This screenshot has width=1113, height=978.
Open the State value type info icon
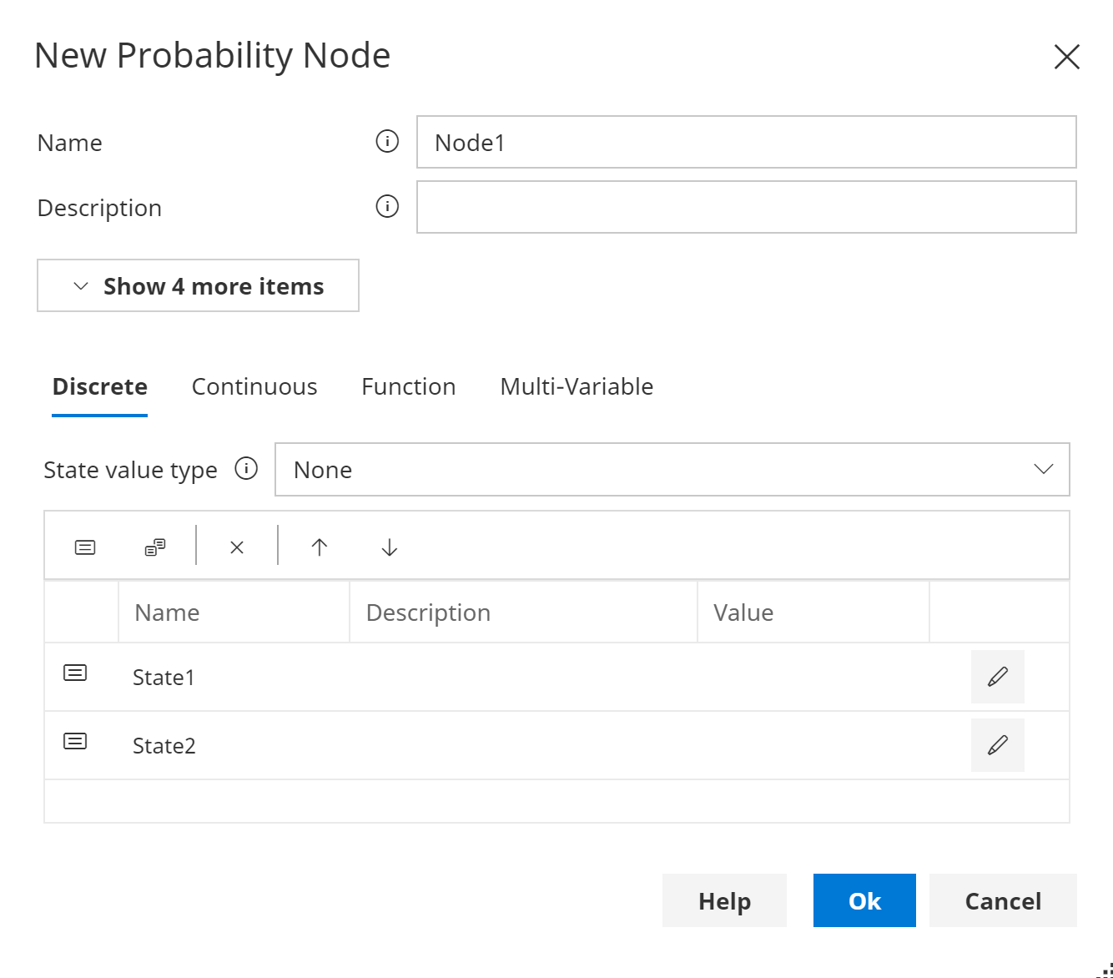[247, 469]
